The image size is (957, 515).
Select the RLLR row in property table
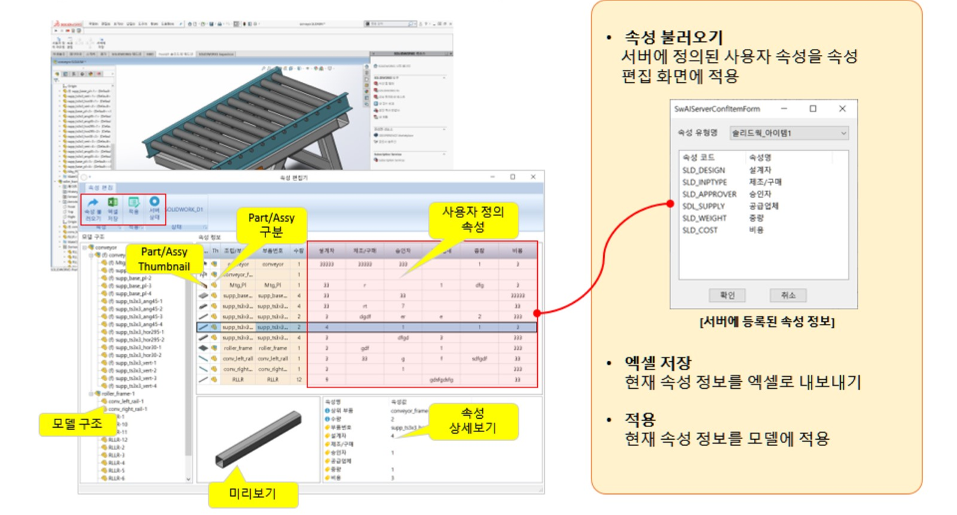[x=367, y=379]
